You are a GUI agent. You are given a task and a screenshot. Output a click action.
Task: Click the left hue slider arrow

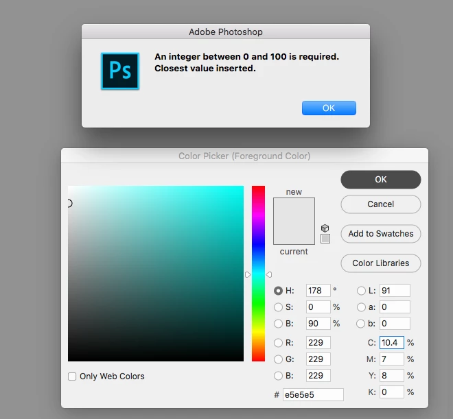pyautogui.click(x=248, y=275)
